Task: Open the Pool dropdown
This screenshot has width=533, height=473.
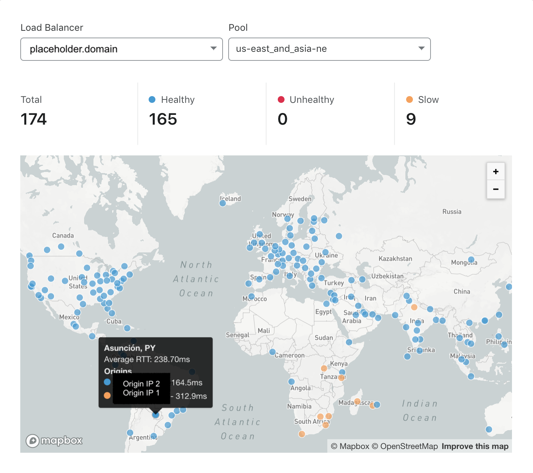Action: [329, 49]
